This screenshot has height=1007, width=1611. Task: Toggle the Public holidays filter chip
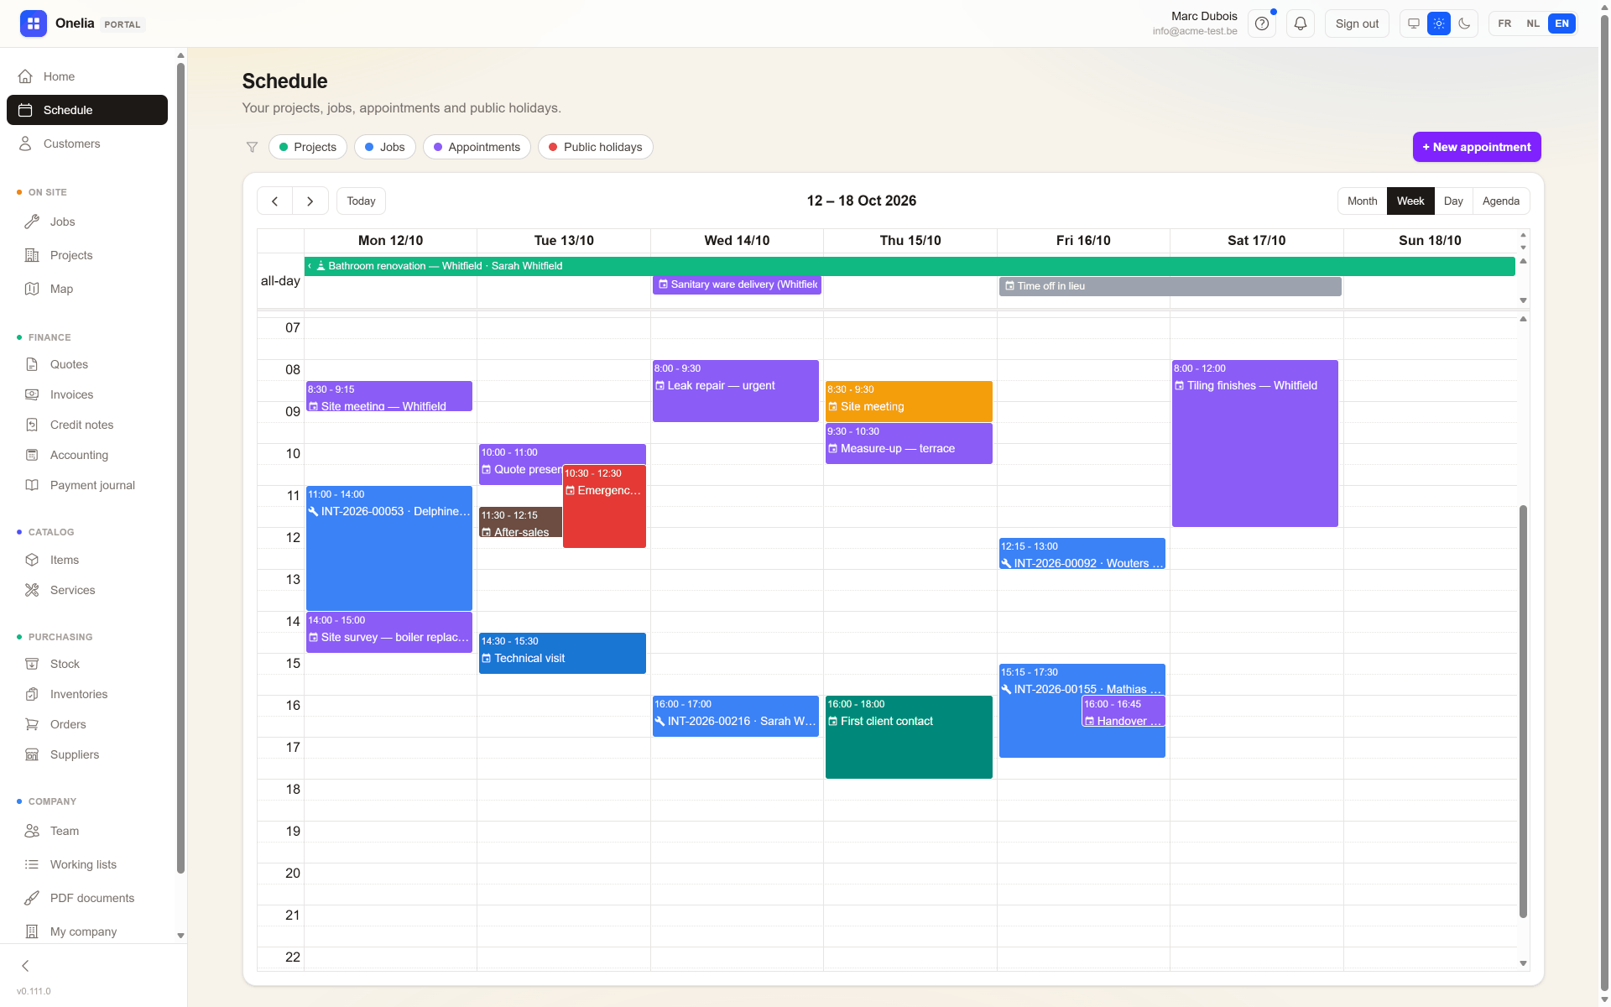[x=596, y=147]
